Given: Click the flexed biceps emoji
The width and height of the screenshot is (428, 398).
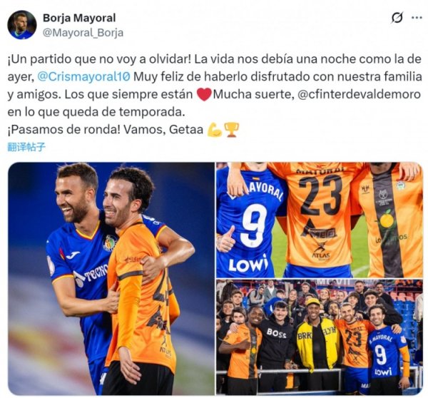Looking at the screenshot, I should 215,130.
